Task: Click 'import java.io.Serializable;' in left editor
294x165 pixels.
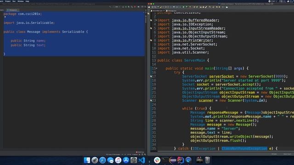Action: [29, 22]
